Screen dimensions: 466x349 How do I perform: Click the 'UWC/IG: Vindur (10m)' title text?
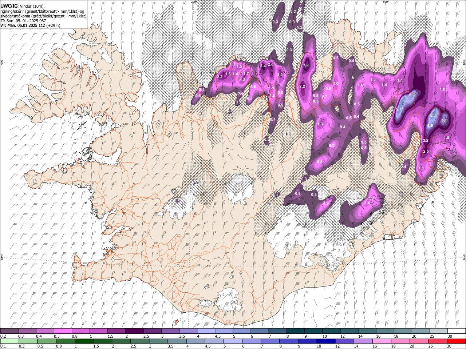point(23,6)
